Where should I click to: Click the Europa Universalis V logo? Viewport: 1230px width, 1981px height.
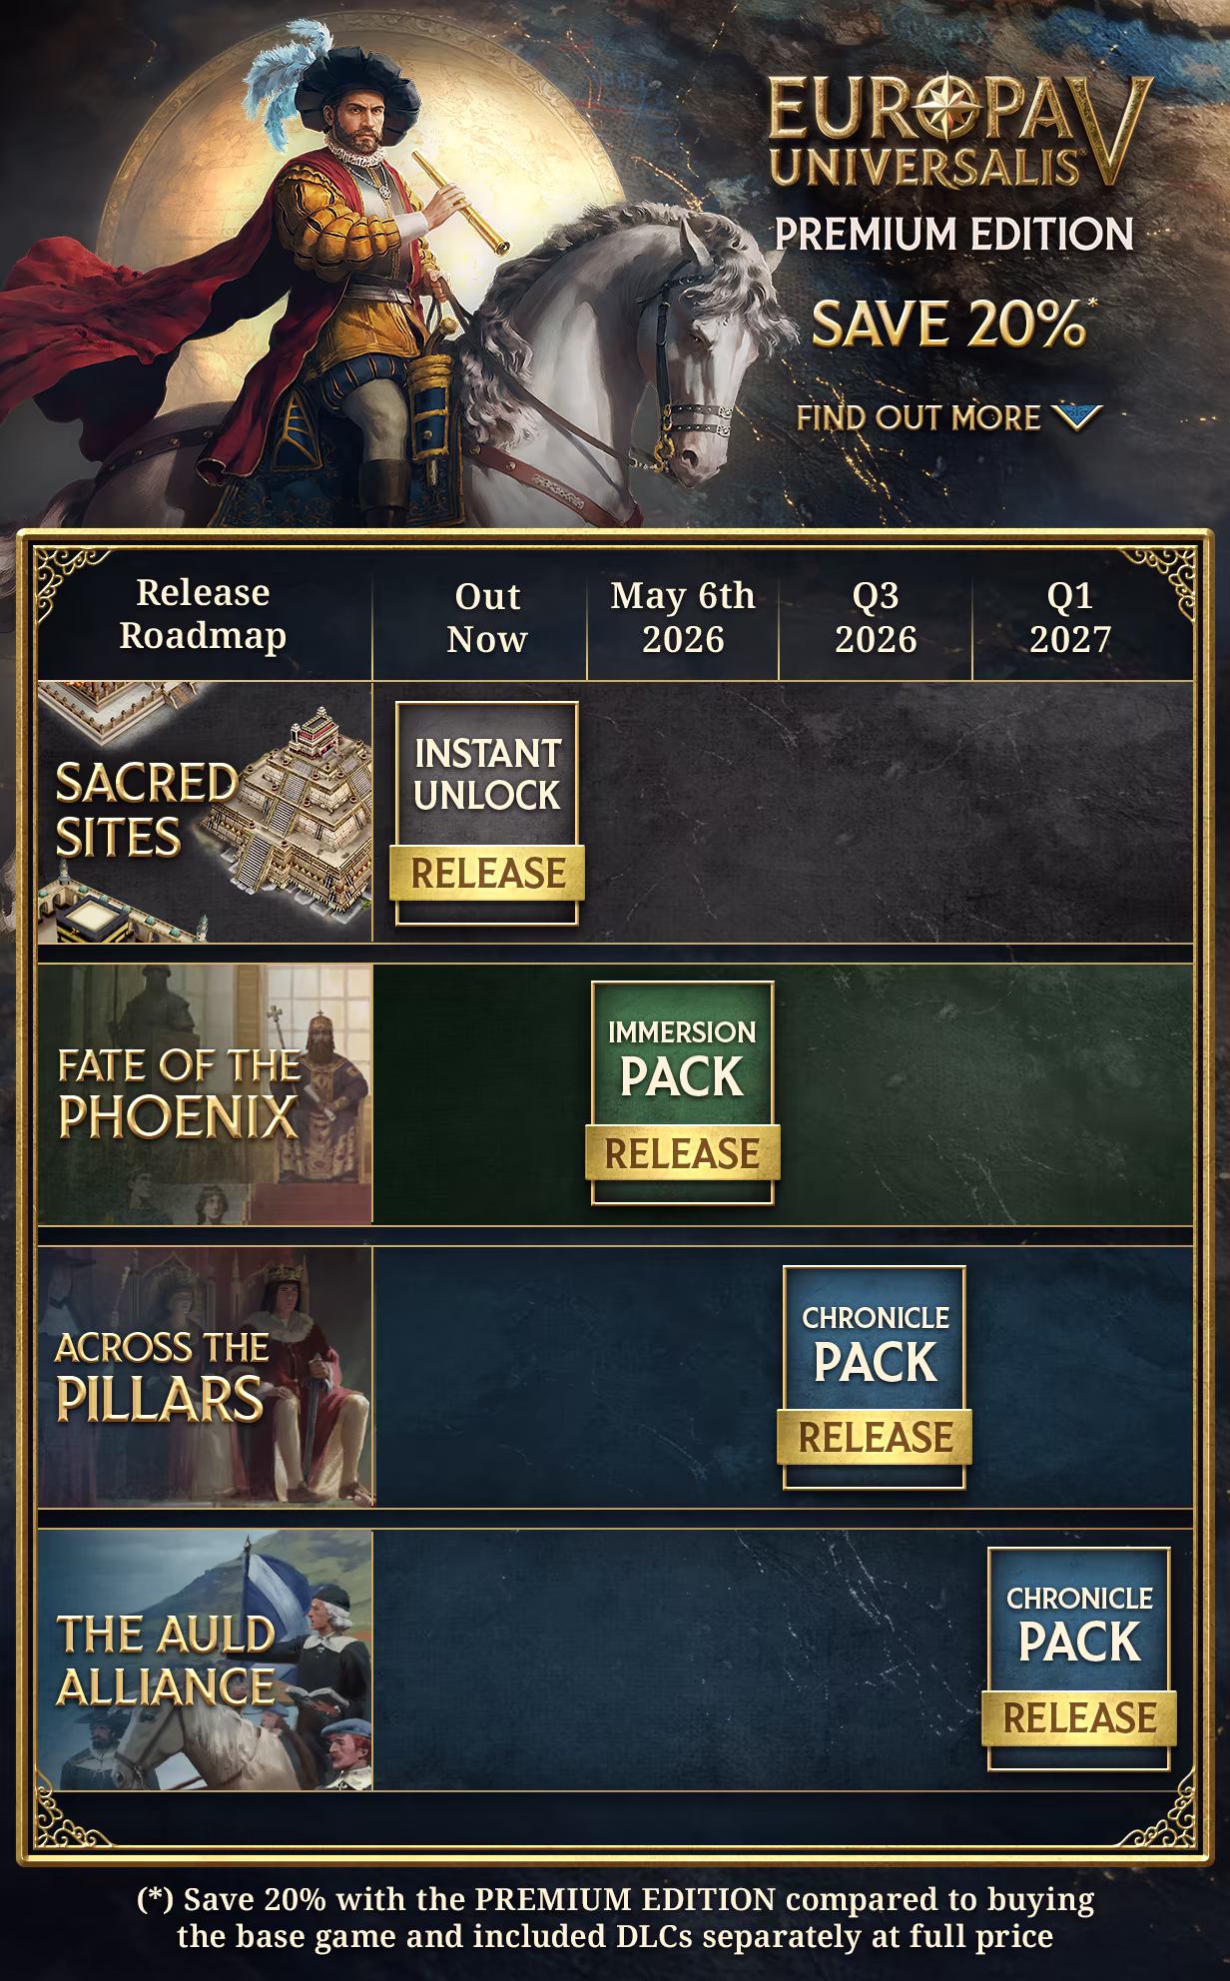(960, 131)
